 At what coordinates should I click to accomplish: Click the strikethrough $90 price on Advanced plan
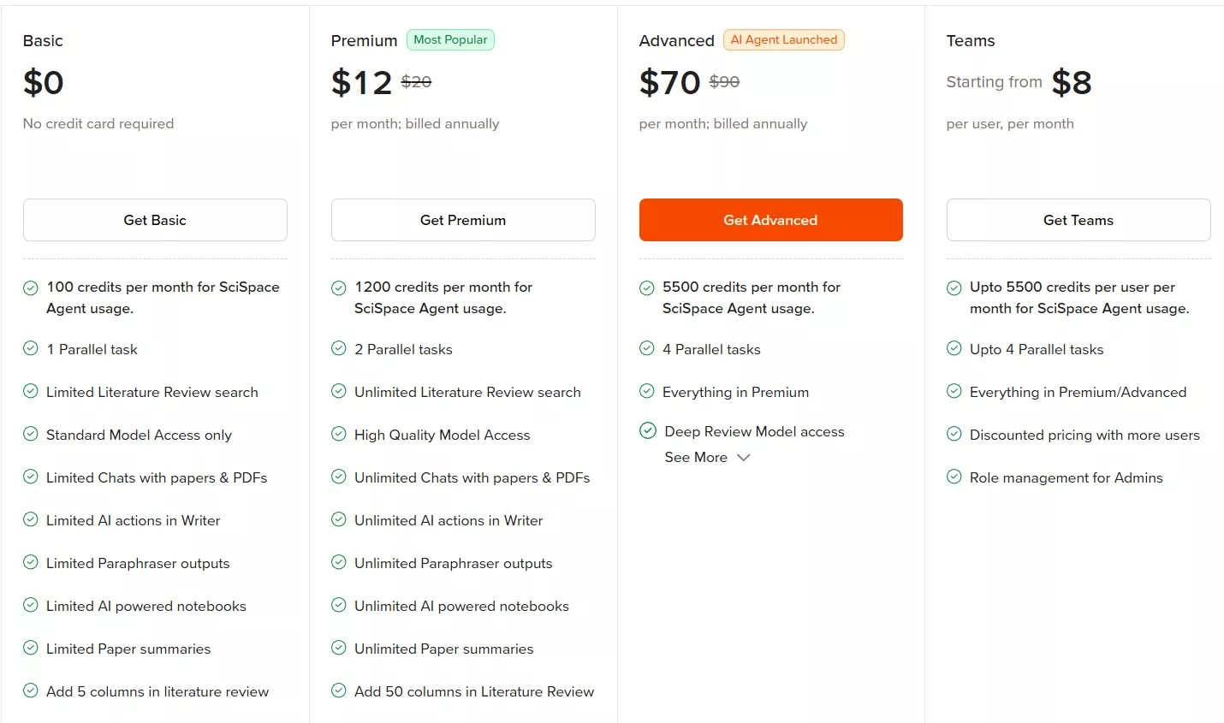click(723, 82)
